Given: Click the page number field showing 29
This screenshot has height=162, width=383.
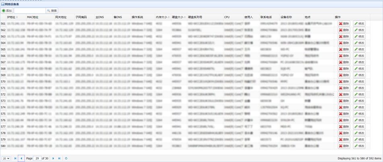Looking at the screenshot, I should (37, 158).
